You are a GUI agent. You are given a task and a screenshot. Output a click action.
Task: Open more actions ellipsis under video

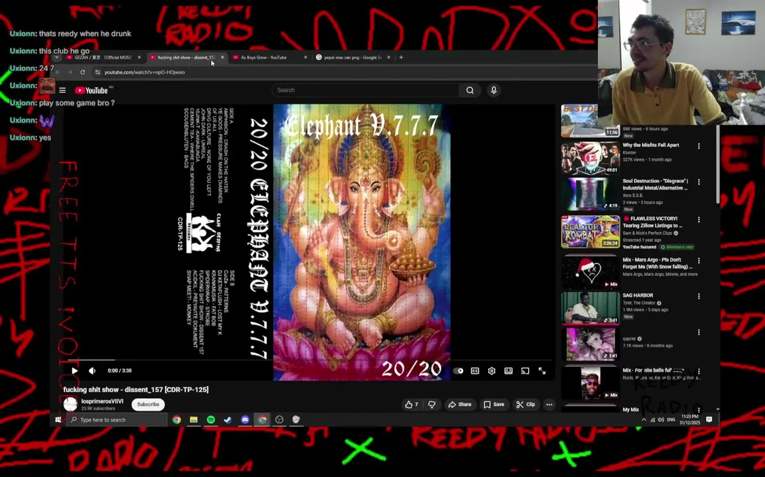tap(550, 404)
